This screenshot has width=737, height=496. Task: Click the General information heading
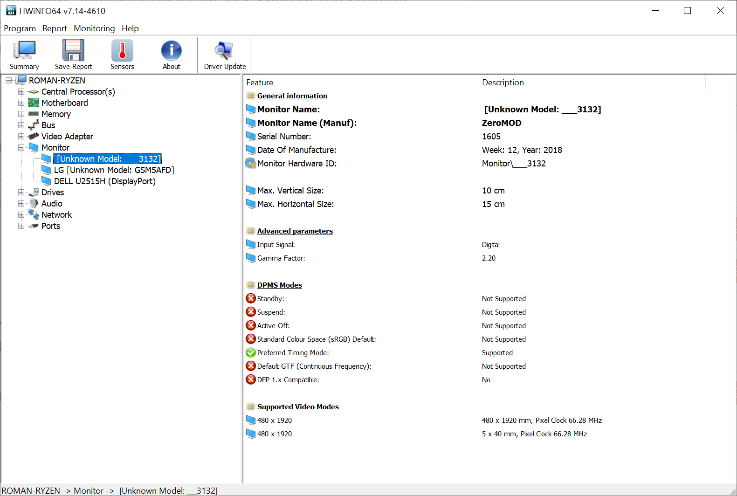tap(292, 96)
